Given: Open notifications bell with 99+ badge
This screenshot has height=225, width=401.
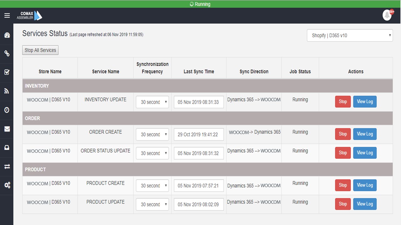Looking at the screenshot, I should [x=388, y=15].
